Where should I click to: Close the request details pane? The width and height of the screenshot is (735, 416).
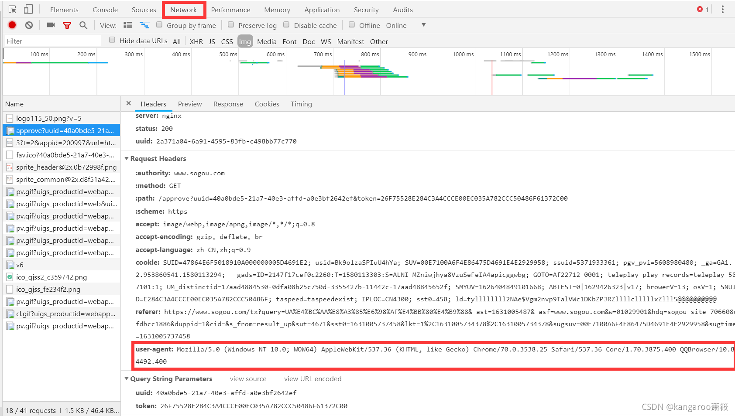128,103
